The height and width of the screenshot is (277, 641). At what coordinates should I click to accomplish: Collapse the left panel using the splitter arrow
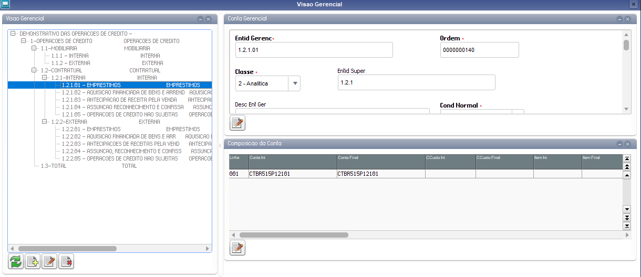[x=220, y=145]
